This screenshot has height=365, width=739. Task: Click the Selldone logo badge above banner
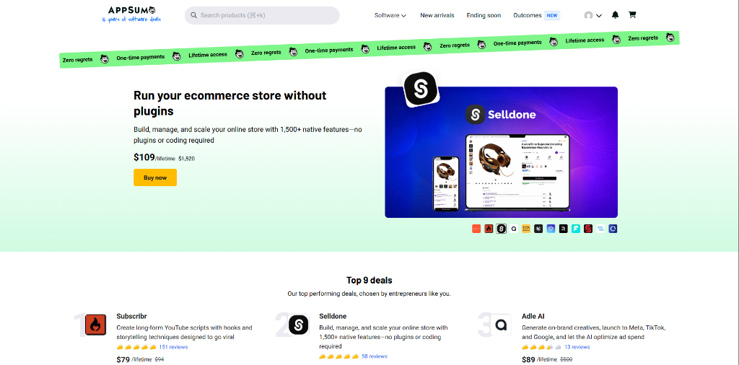pos(421,89)
